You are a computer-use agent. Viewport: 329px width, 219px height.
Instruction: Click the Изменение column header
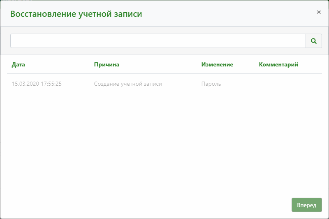(217, 65)
